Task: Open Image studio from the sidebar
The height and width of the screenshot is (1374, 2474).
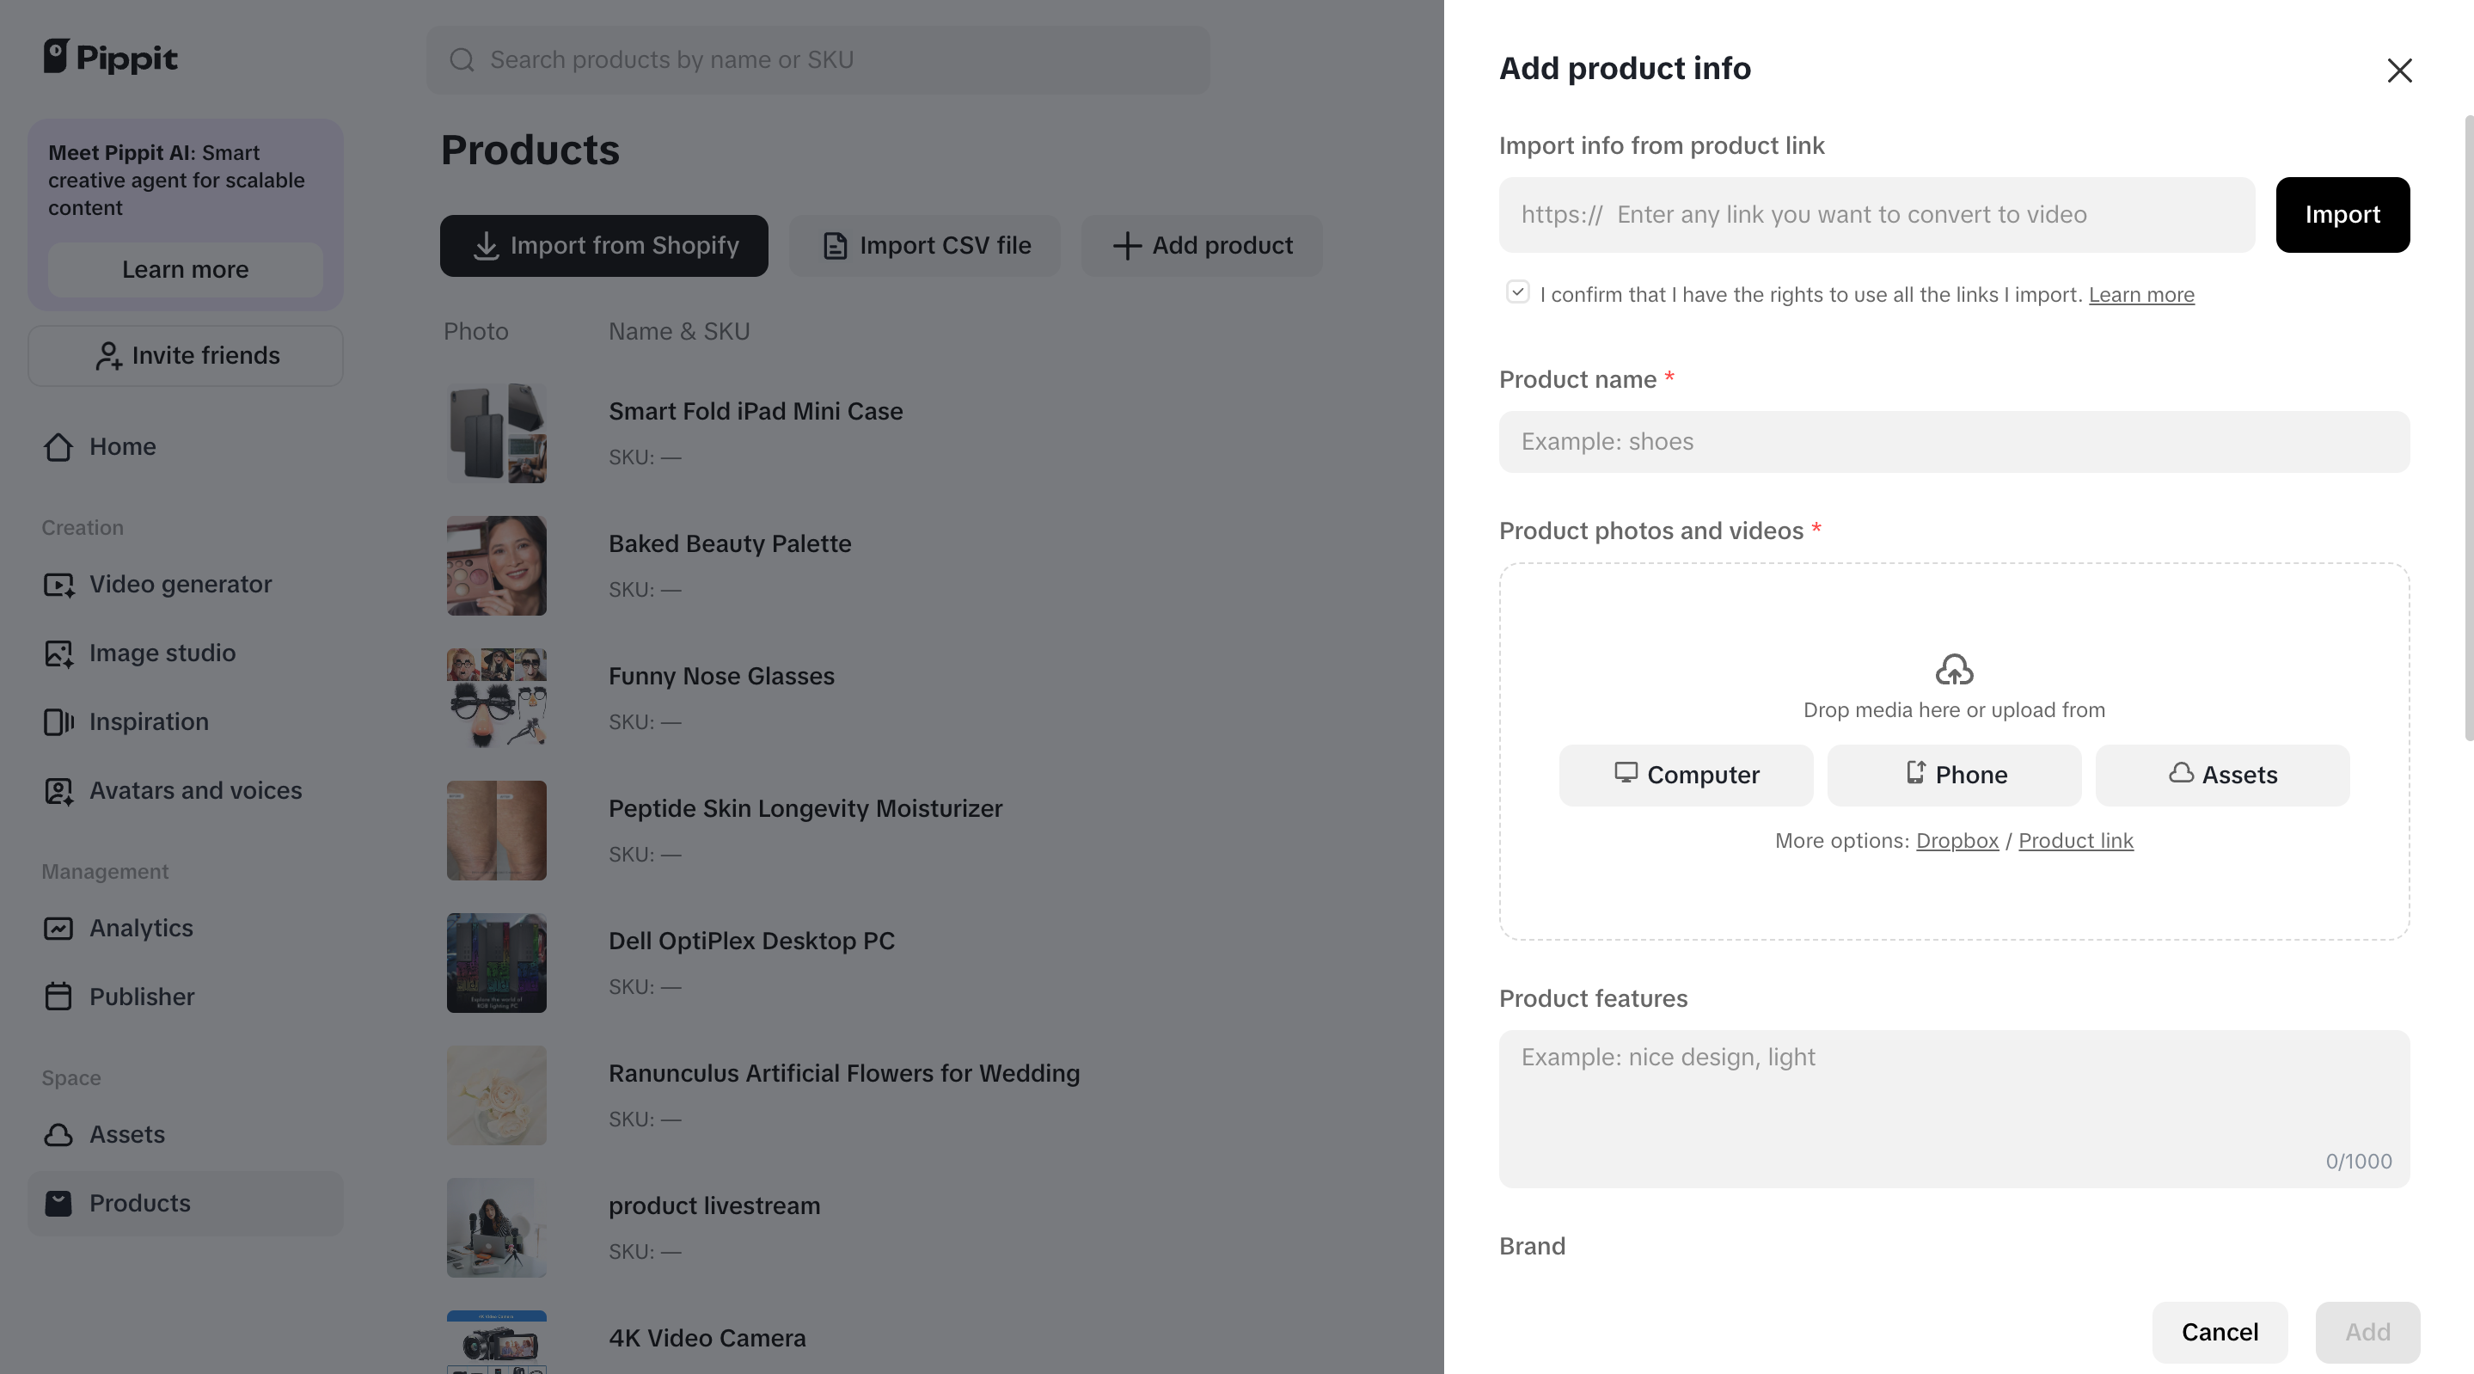Action: pos(162,653)
